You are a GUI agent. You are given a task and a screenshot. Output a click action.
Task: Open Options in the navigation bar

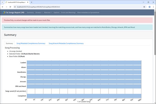pos(56,12)
